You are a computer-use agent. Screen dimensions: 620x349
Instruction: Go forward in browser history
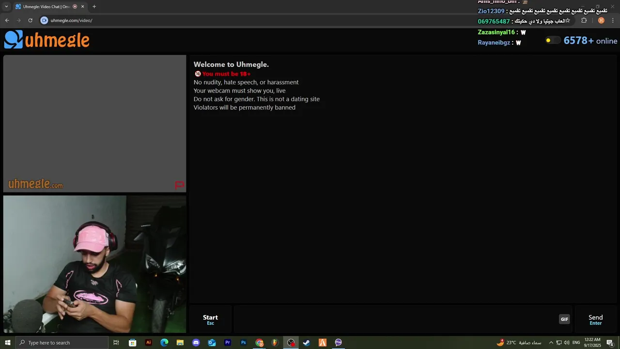[19, 20]
